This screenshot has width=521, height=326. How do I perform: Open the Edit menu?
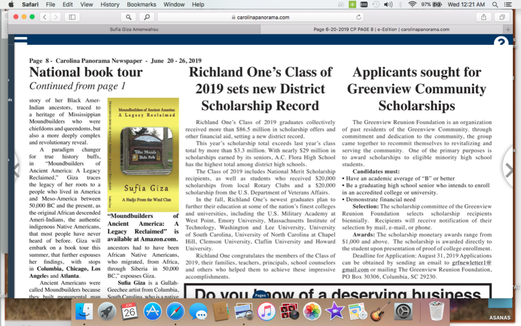point(68,5)
